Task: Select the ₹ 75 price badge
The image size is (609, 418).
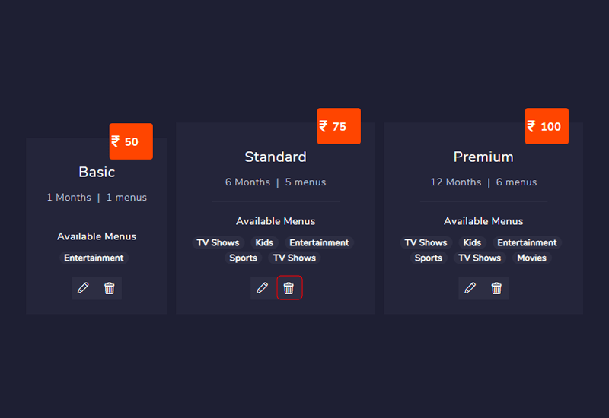Action: click(x=339, y=126)
